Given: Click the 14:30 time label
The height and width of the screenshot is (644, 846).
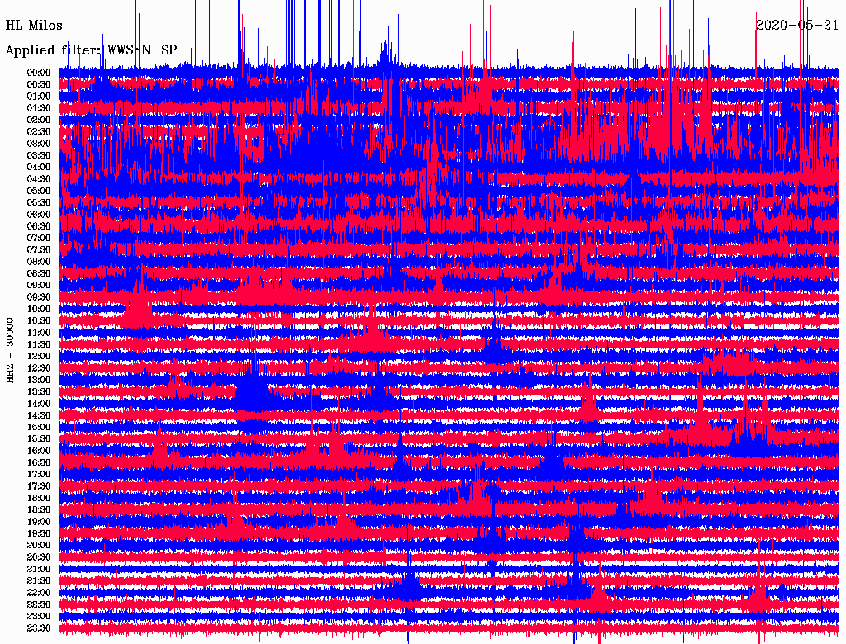Looking at the screenshot, I should pos(39,415).
